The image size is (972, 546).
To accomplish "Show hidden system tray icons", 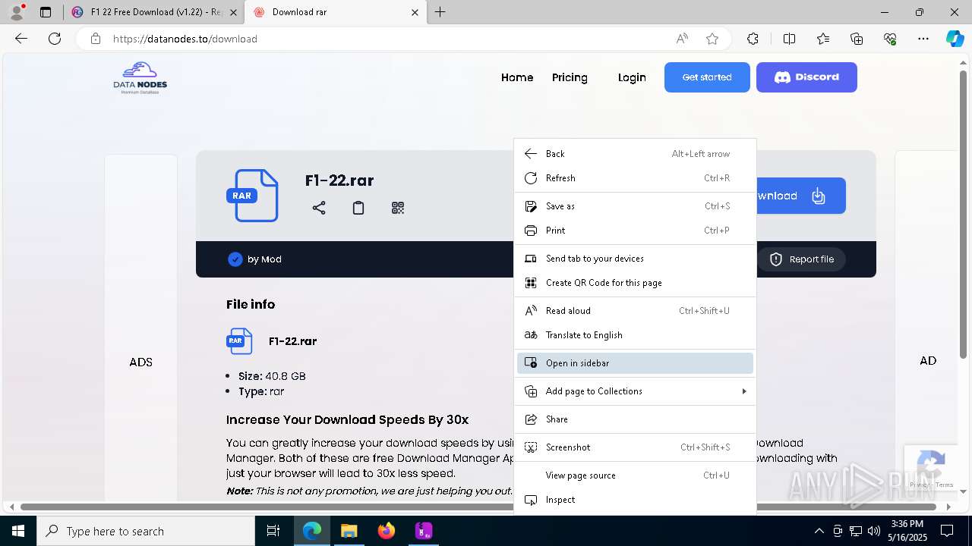I will [x=819, y=531].
